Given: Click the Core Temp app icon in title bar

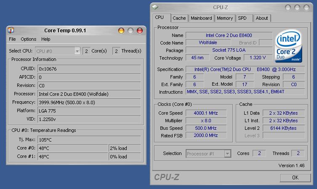Looking at the screenshot, I should (x=11, y=30).
